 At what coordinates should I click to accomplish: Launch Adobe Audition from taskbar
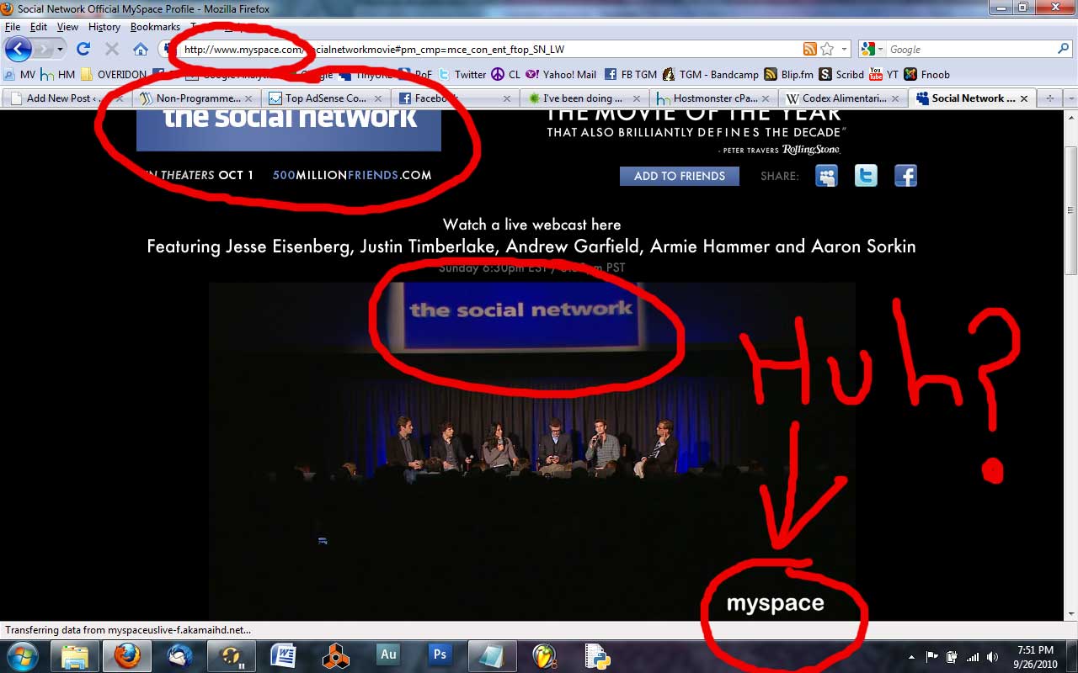[388, 654]
